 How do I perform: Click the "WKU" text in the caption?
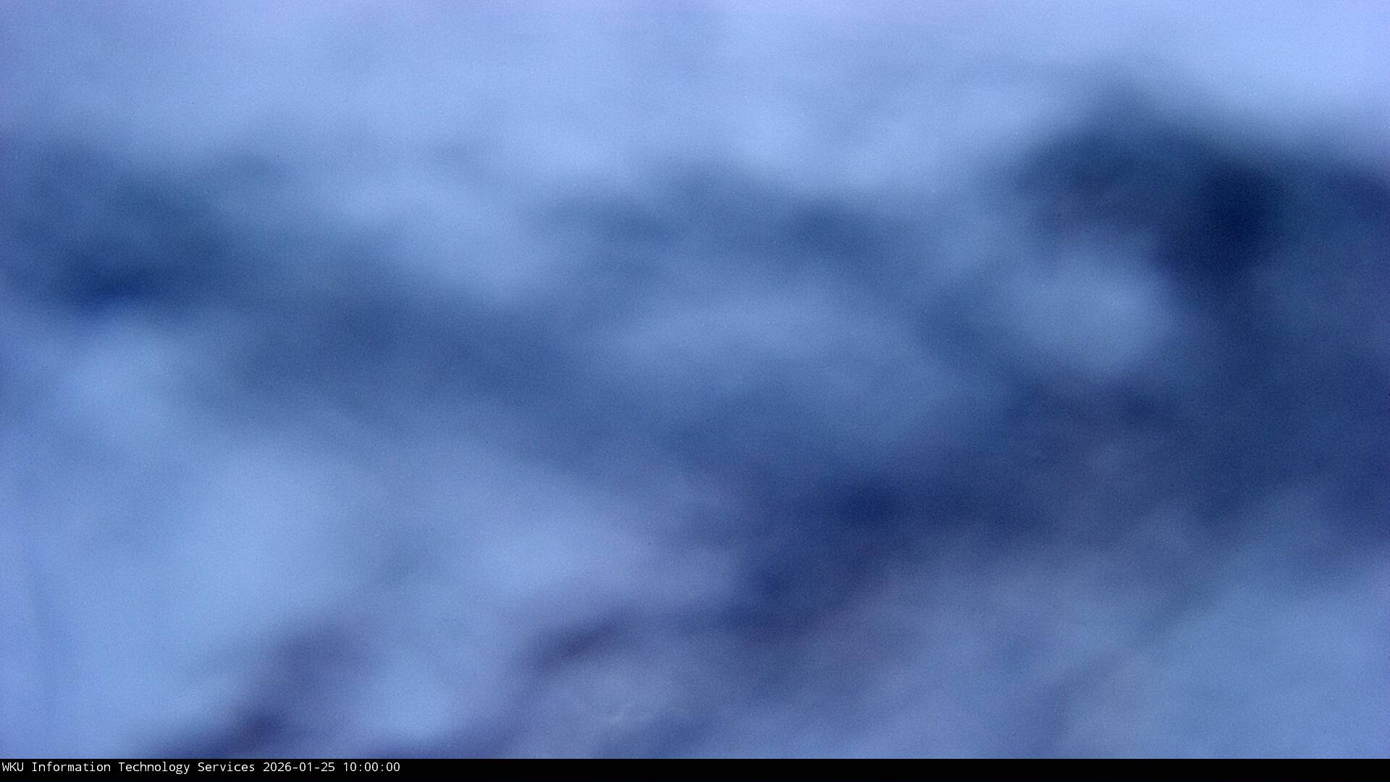[x=12, y=768]
